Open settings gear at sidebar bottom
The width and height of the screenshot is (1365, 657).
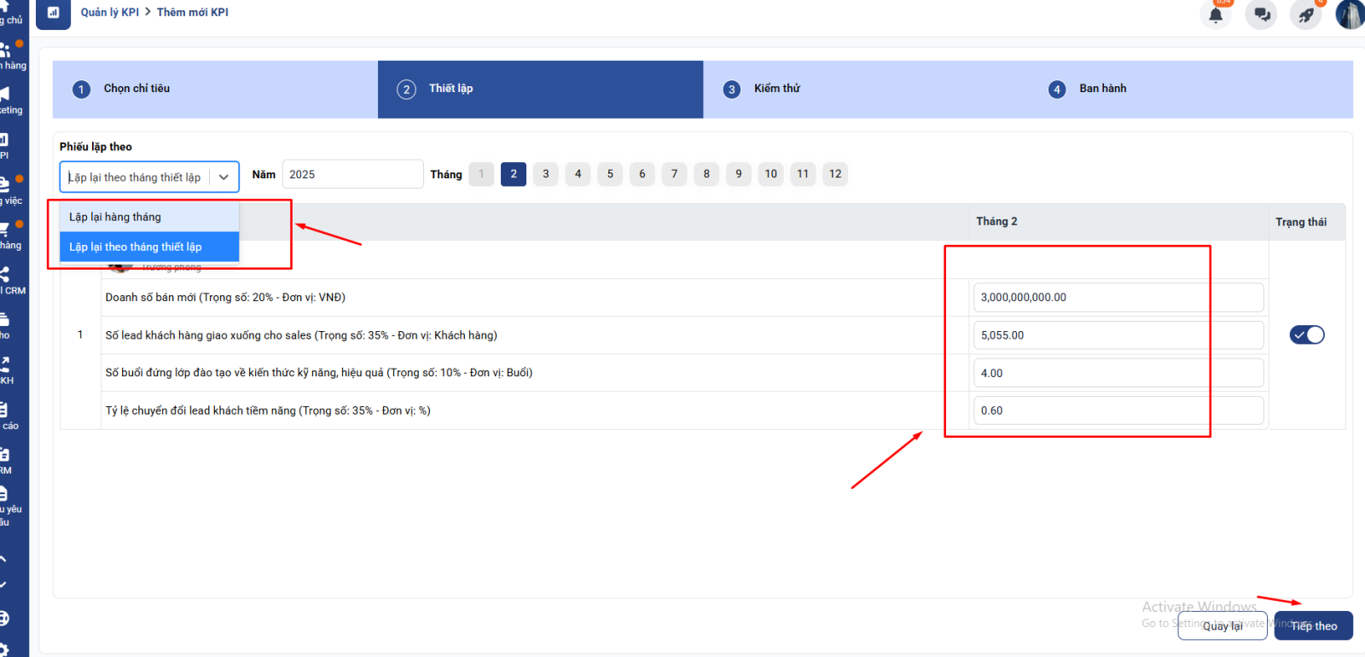[5, 648]
